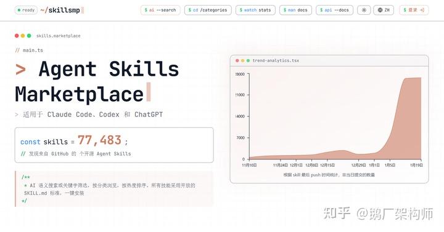Click the '// main.ts' comment text
The image size is (444, 232).
29,50
